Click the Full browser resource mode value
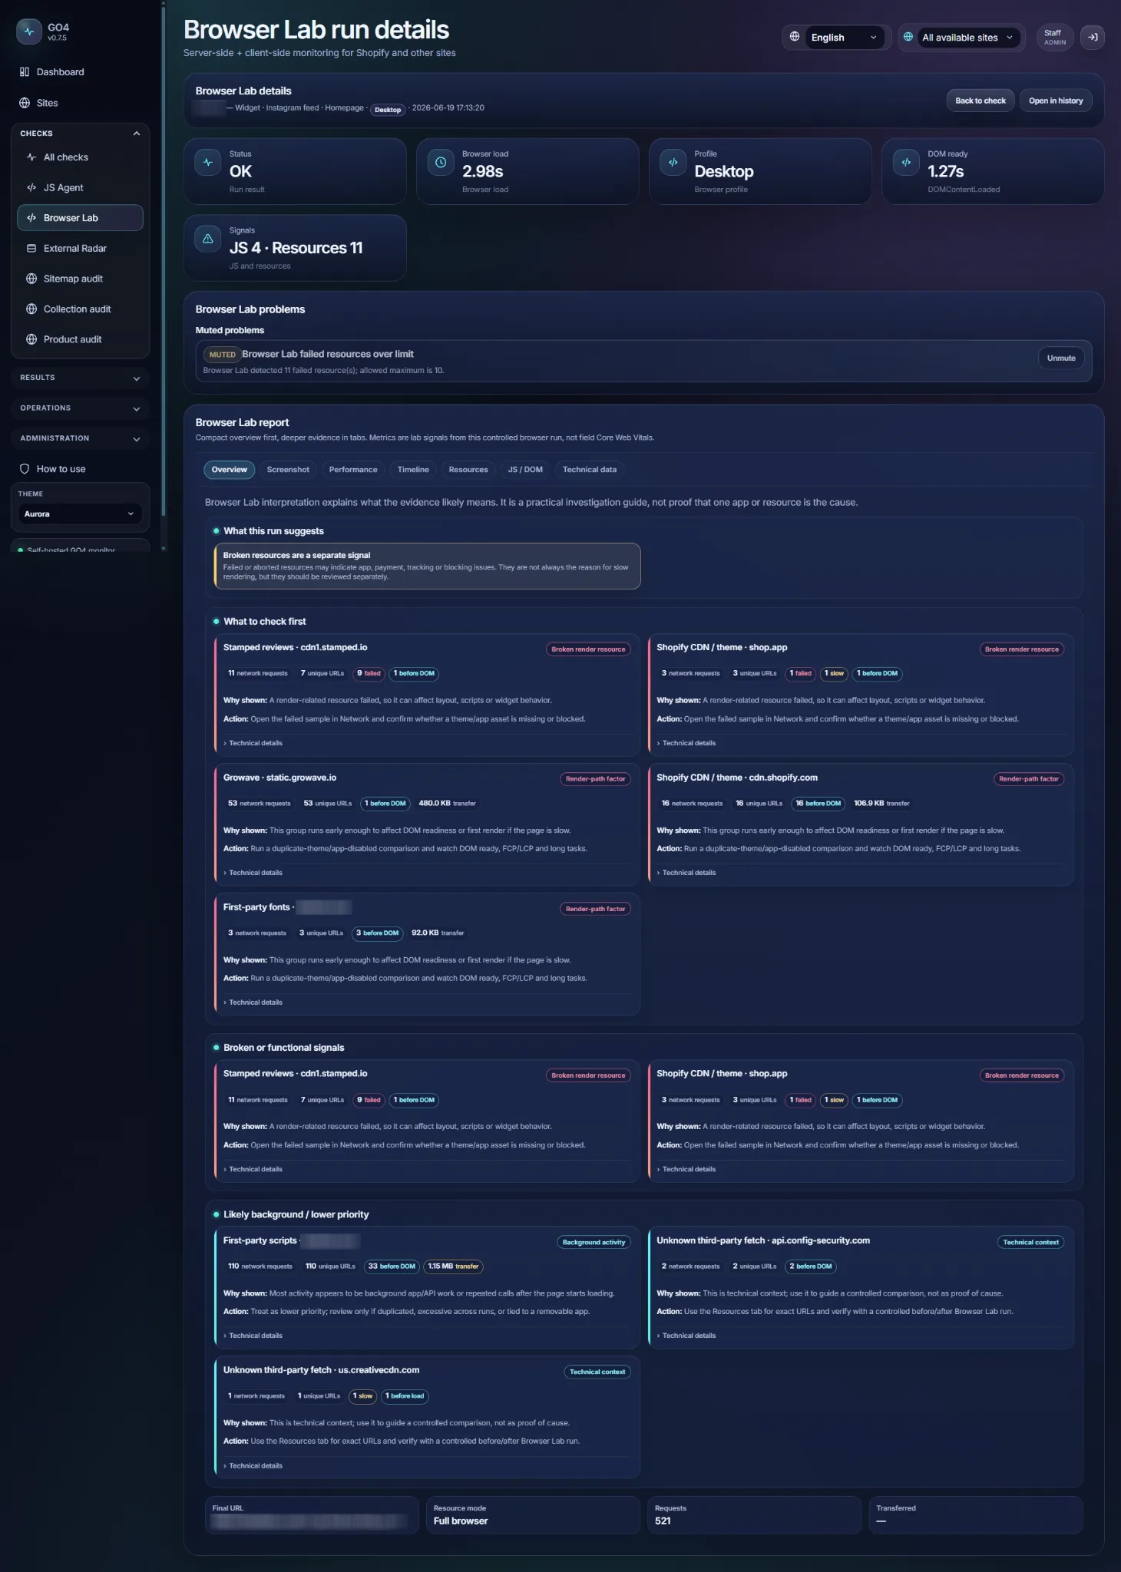The image size is (1121, 1572). 461,1521
